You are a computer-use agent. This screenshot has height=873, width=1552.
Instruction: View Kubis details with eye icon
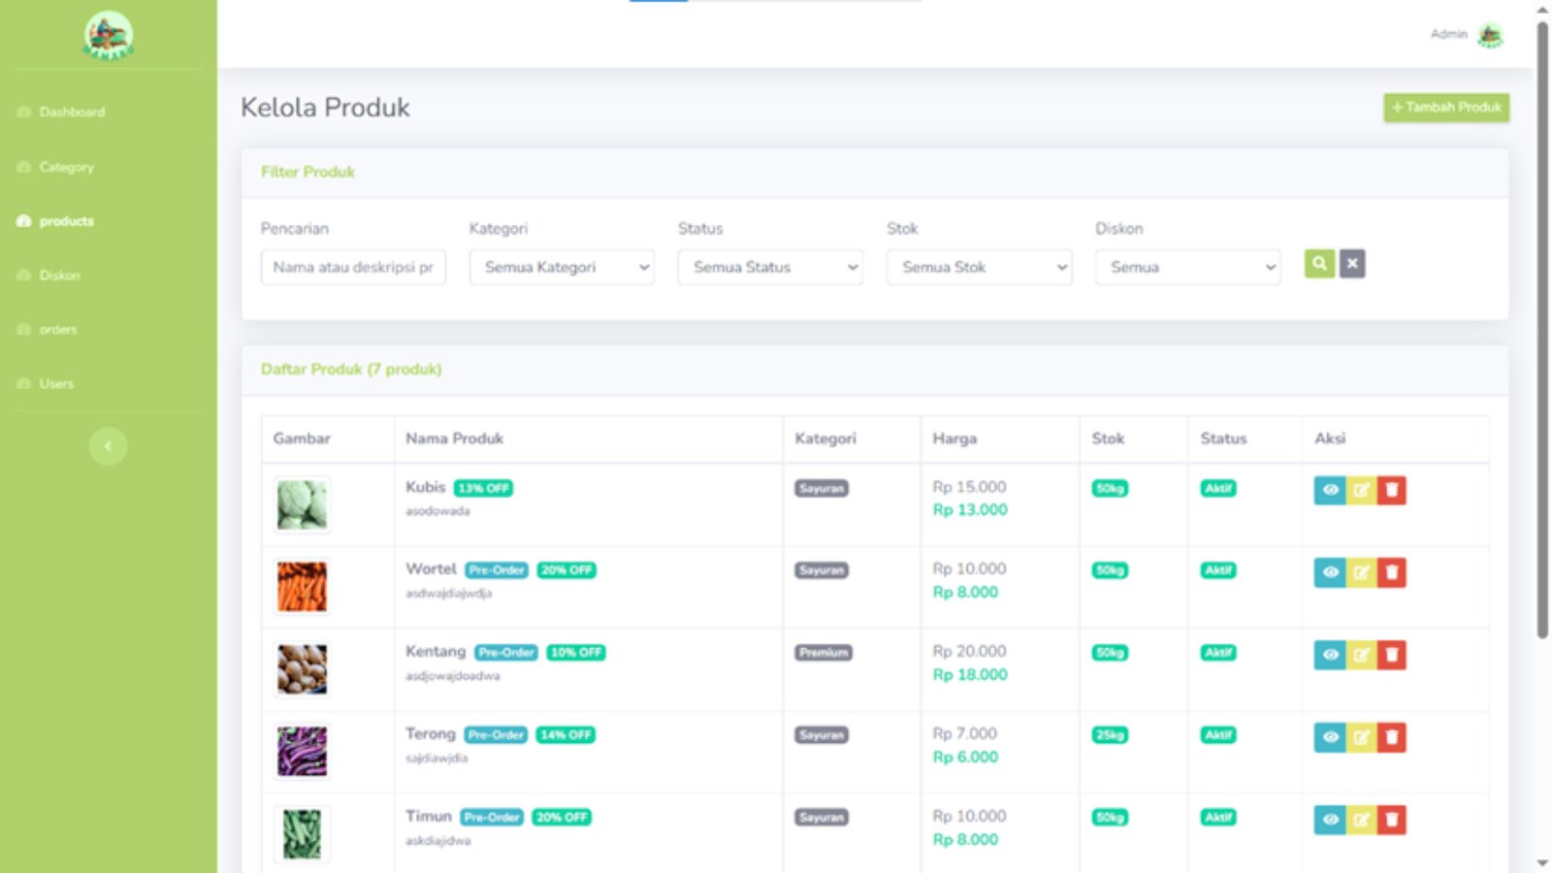(1330, 490)
